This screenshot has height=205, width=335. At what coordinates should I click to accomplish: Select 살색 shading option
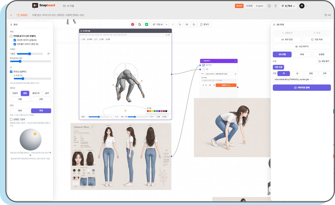pos(47,93)
